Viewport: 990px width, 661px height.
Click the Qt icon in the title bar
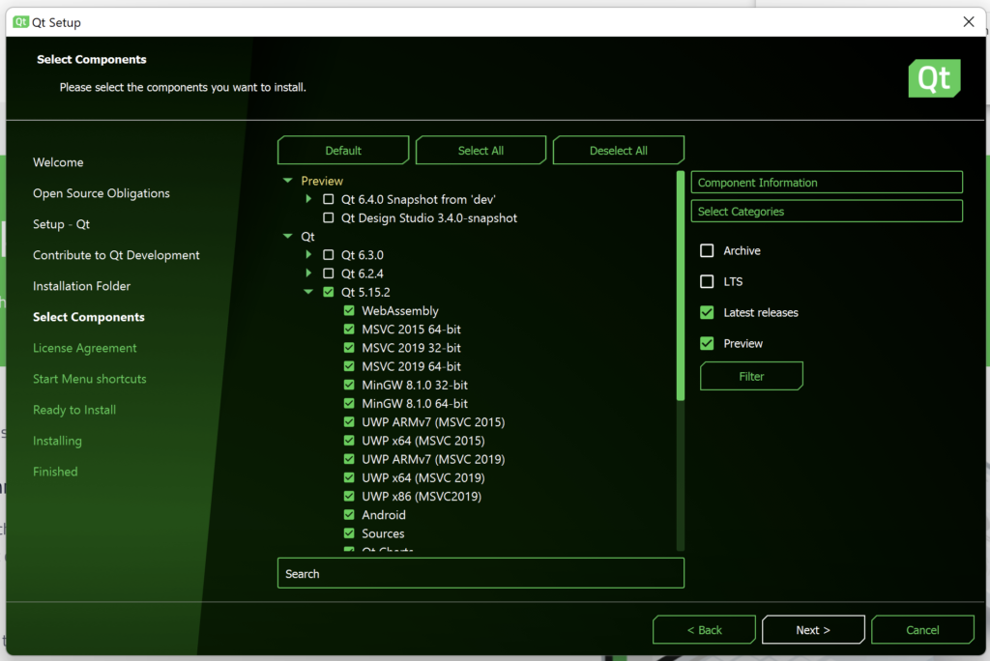click(21, 22)
